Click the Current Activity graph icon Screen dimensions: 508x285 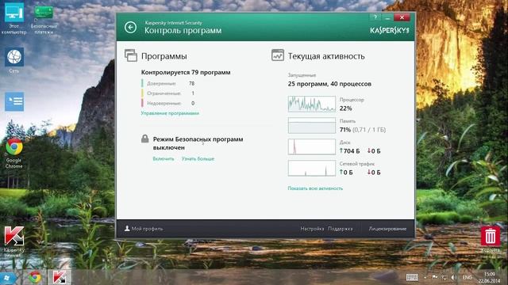[x=278, y=55]
